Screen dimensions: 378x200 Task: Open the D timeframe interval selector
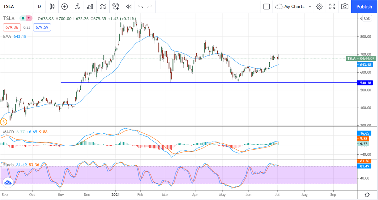(x=39, y=6)
